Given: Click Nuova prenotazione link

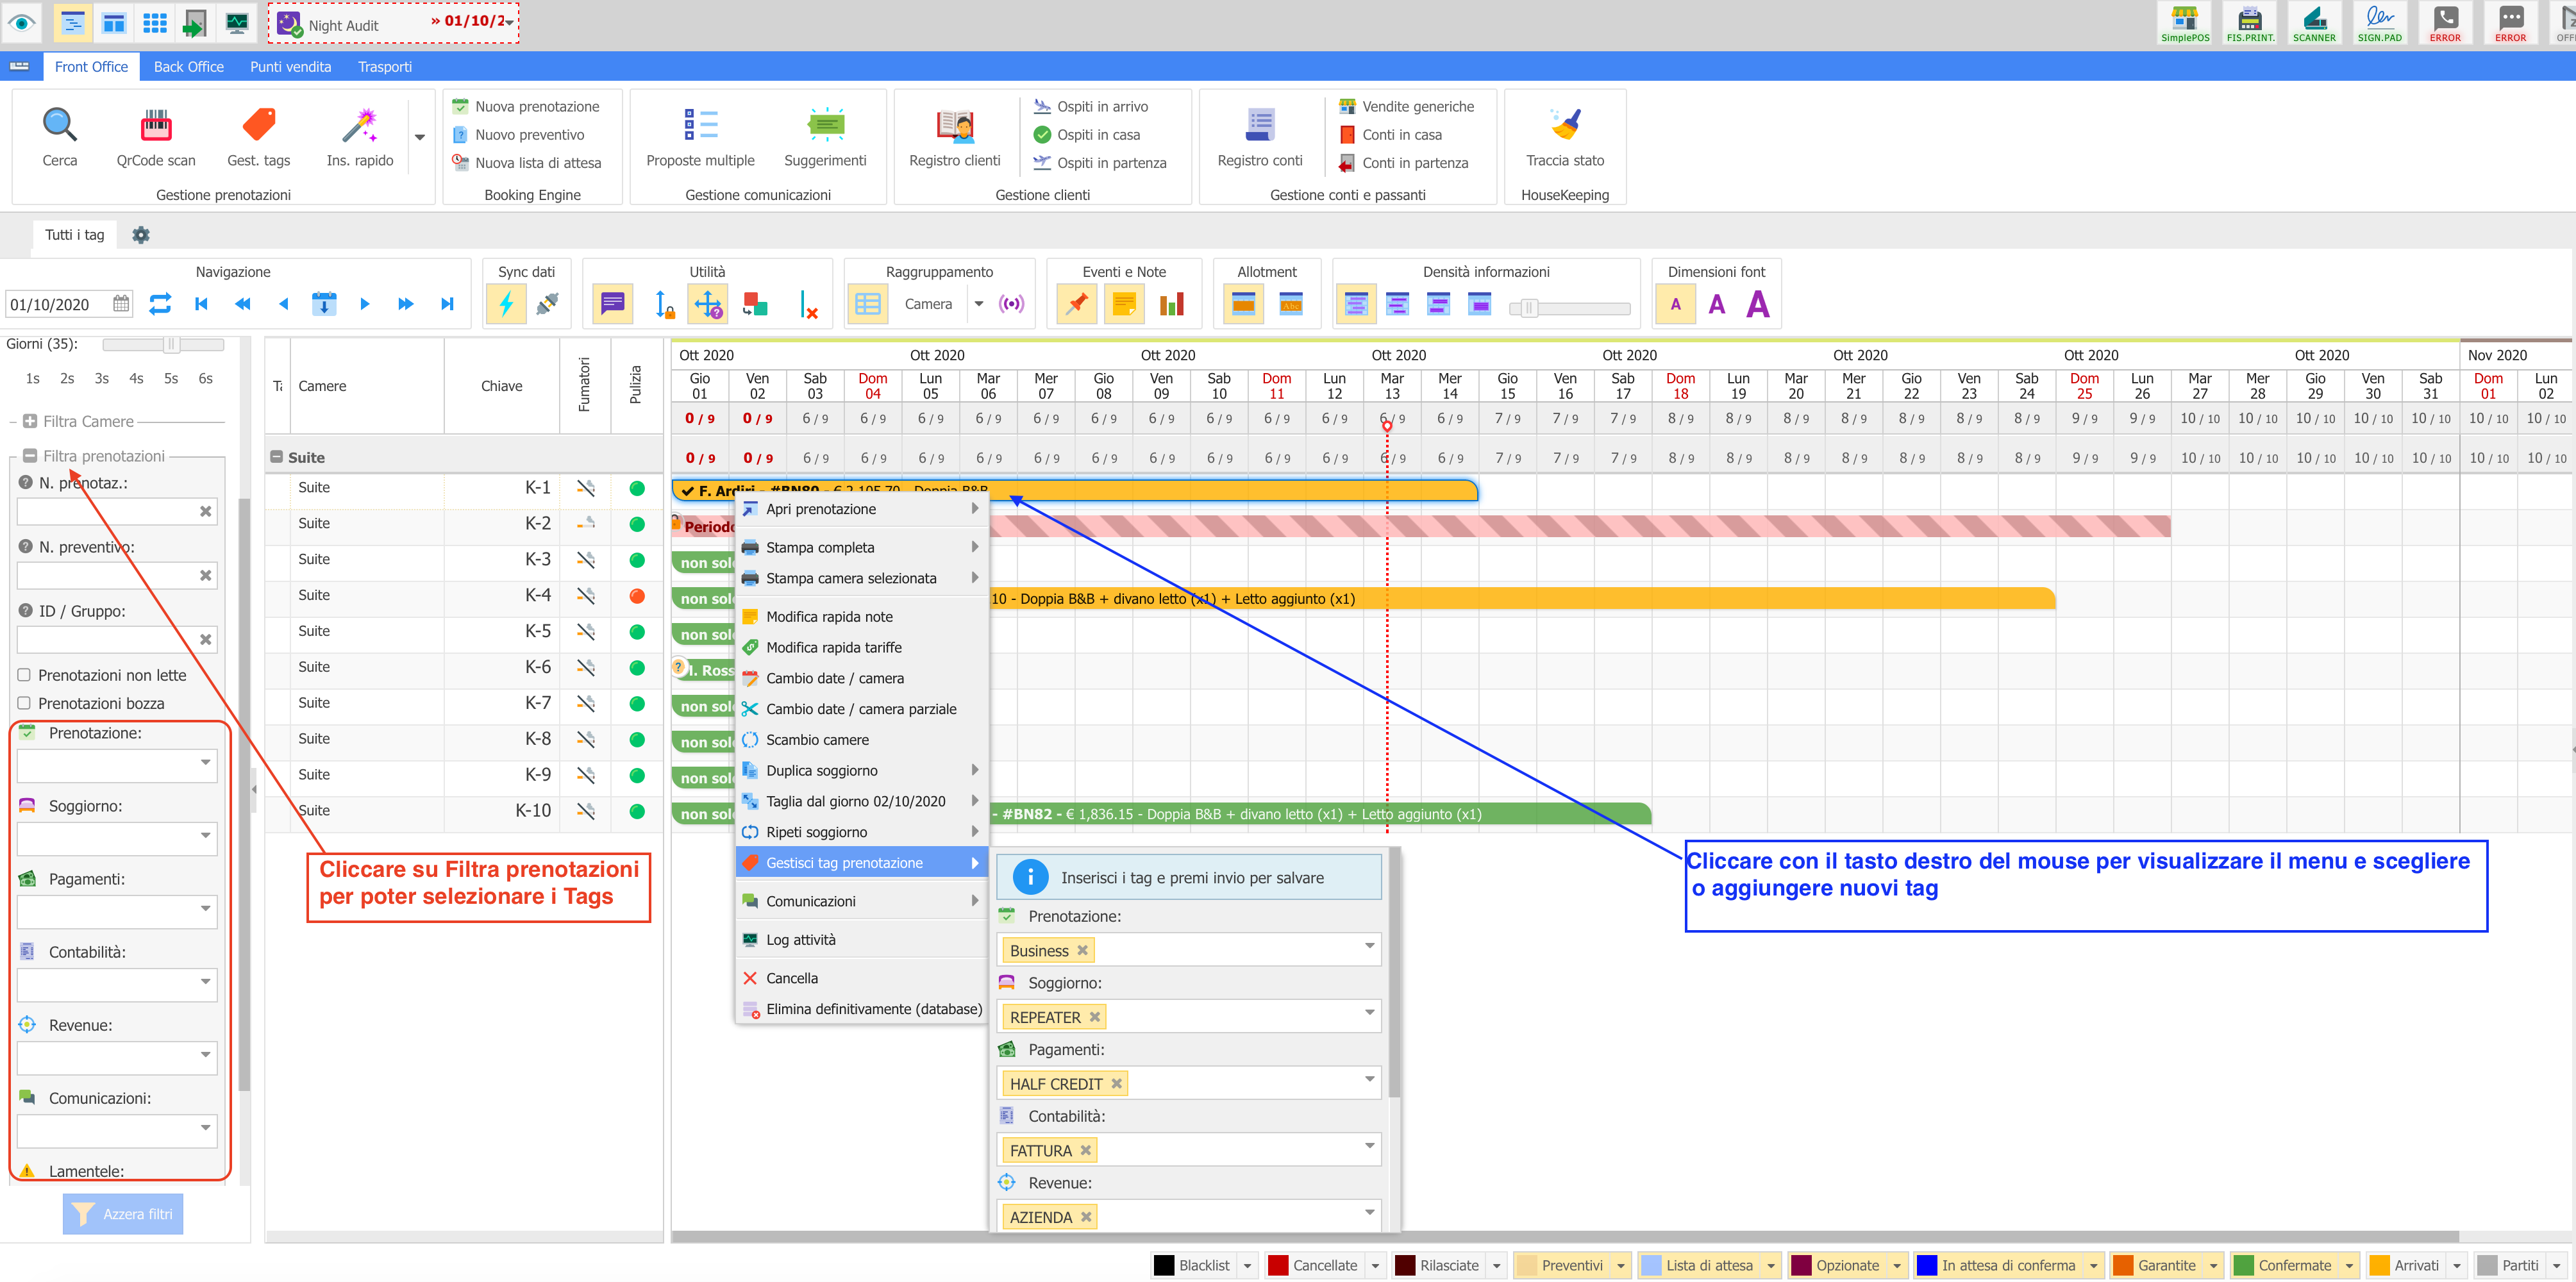Looking at the screenshot, I should 536,106.
